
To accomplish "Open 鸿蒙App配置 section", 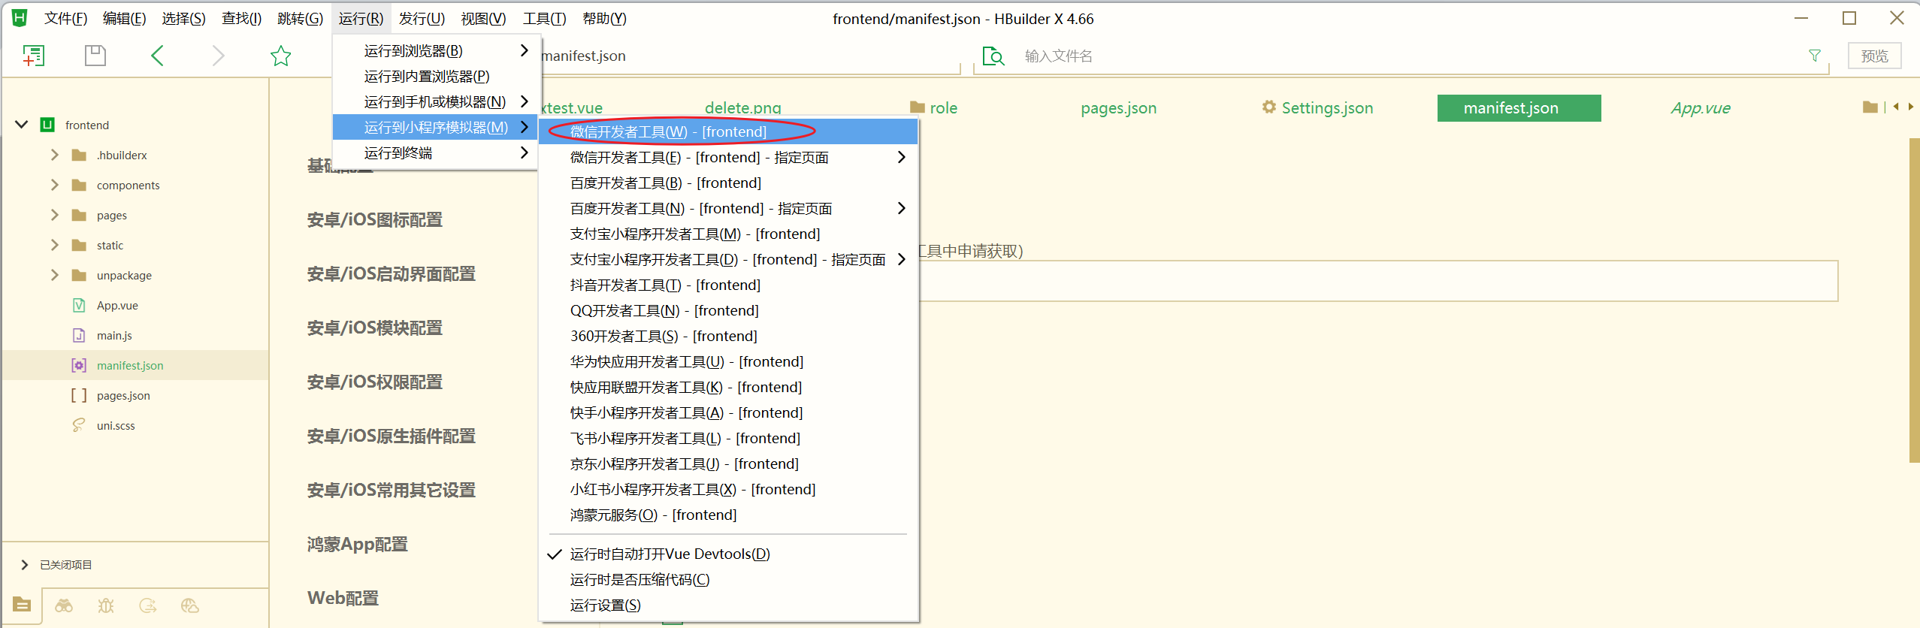I will 358,545.
